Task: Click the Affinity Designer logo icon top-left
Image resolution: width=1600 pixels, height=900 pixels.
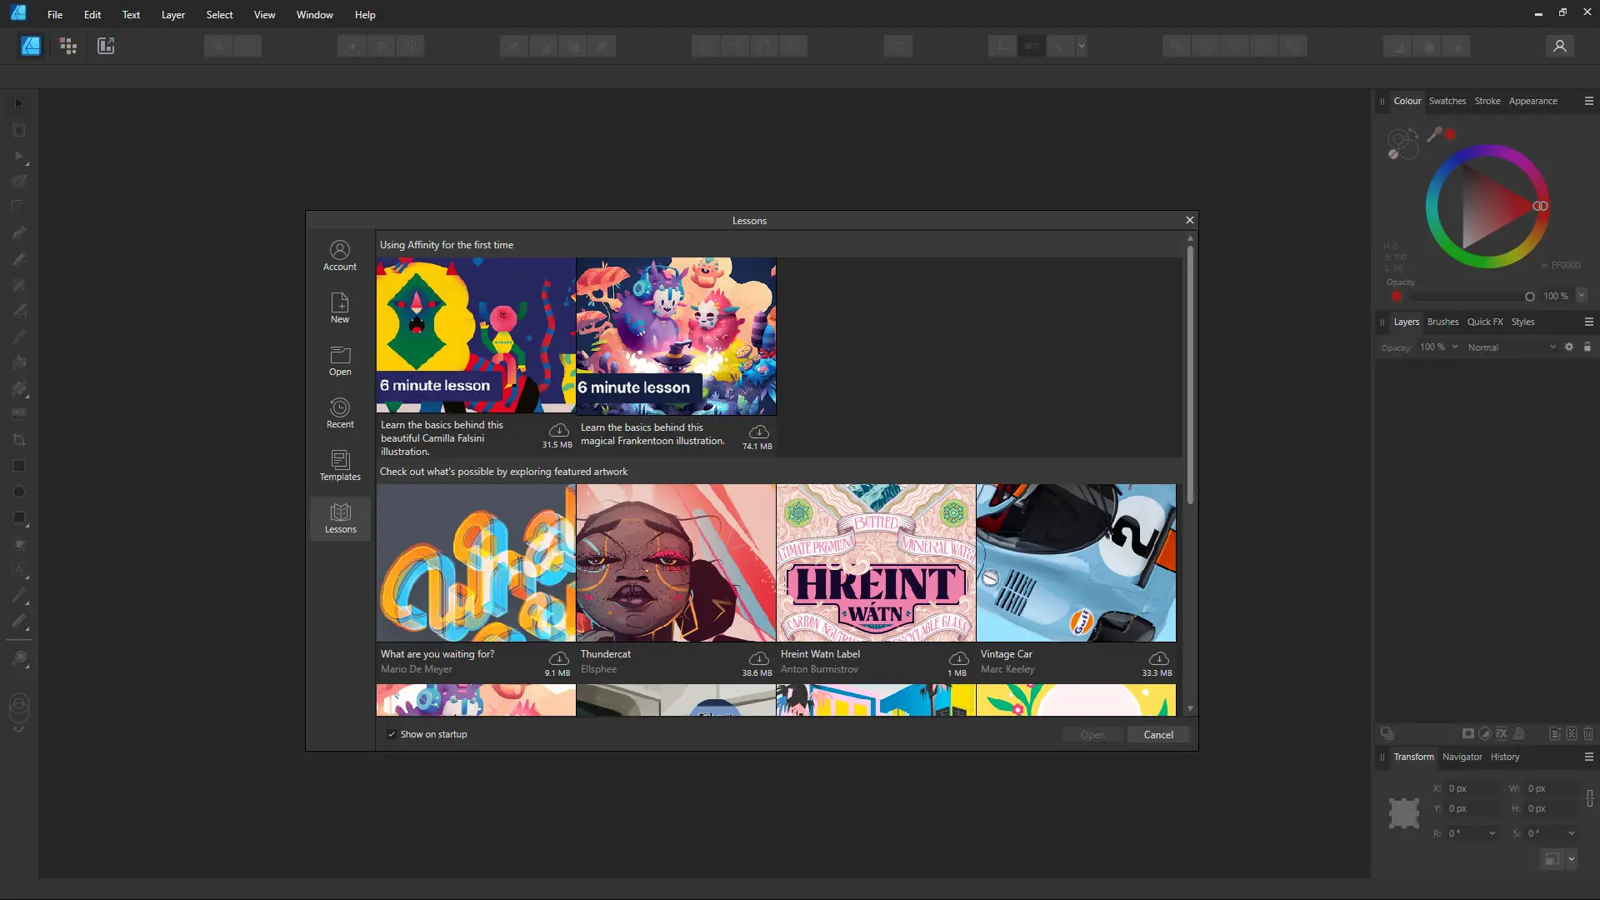Action: coord(18,13)
